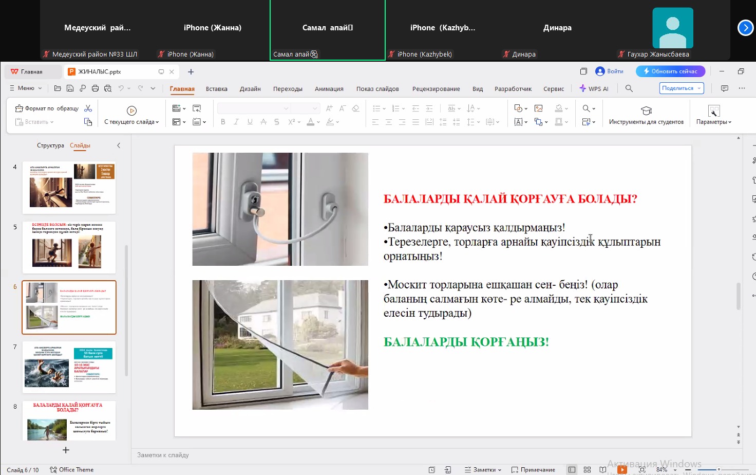Viewport: 756px width, 475px height.
Task: Click the Open file folder icon
Action: (58, 88)
